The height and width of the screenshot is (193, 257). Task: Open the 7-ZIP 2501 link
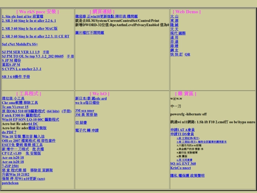10,166
